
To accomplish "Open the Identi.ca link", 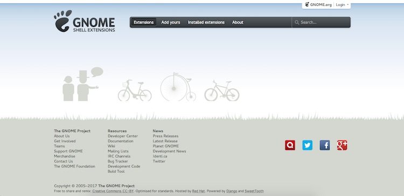I will [x=160, y=156].
